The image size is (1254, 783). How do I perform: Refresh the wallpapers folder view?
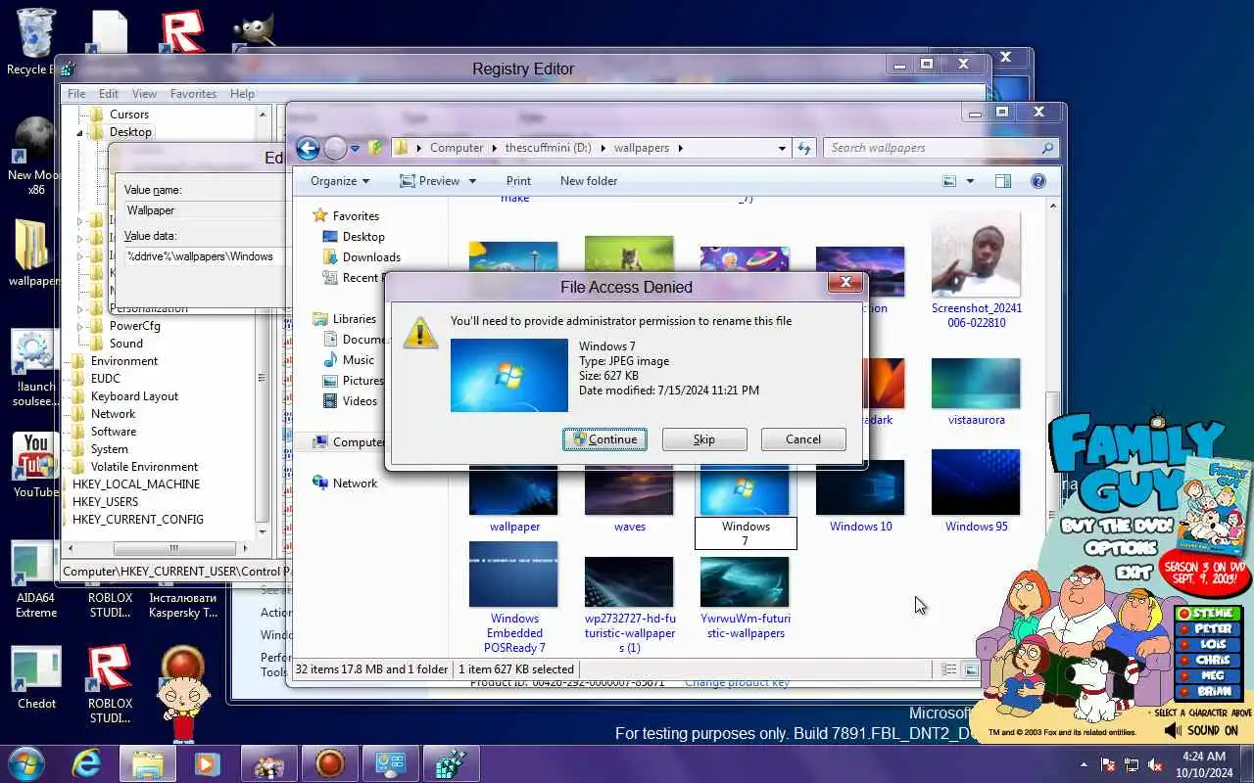pos(804,148)
